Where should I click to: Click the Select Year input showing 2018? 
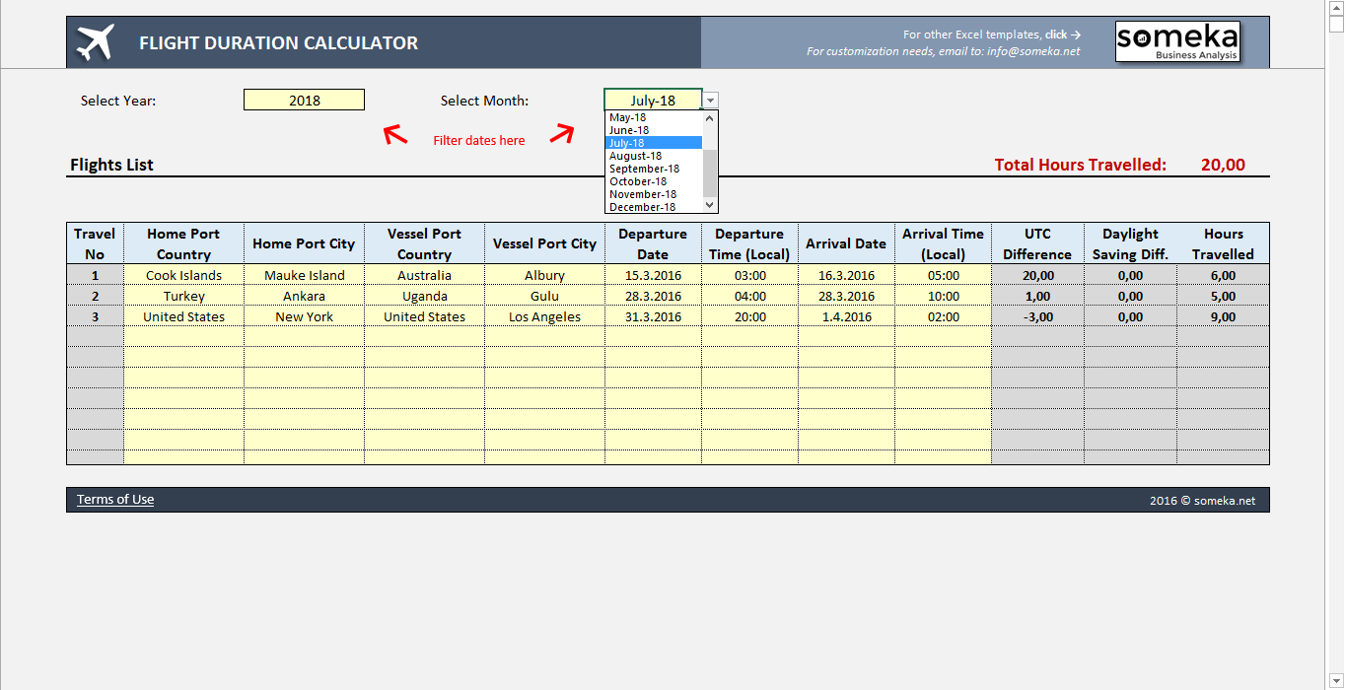304,100
